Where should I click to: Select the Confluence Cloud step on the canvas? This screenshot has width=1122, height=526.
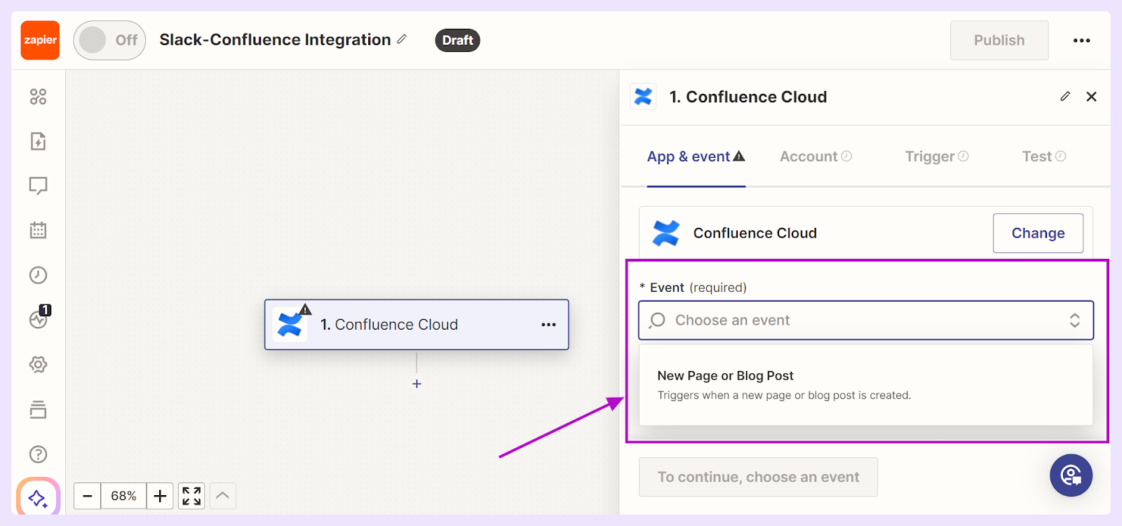tap(417, 325)
